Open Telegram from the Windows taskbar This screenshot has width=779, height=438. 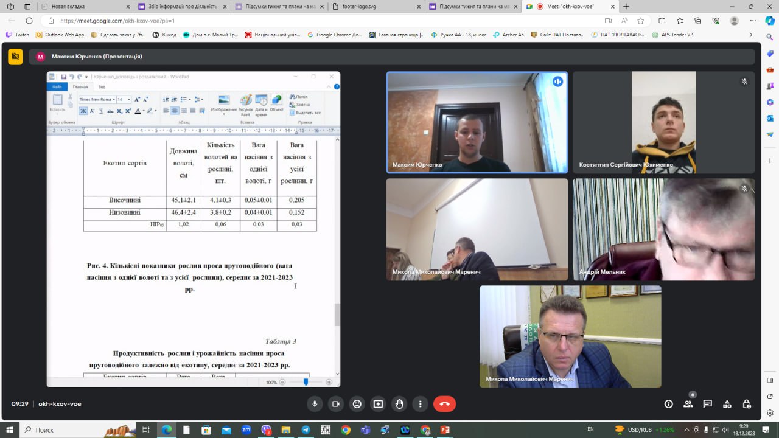click(306, 430)
